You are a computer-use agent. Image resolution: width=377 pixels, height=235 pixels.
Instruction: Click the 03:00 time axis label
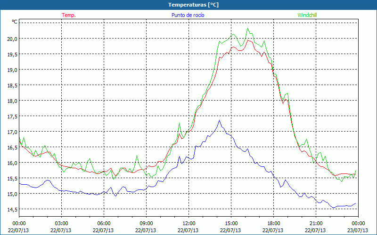61,224
